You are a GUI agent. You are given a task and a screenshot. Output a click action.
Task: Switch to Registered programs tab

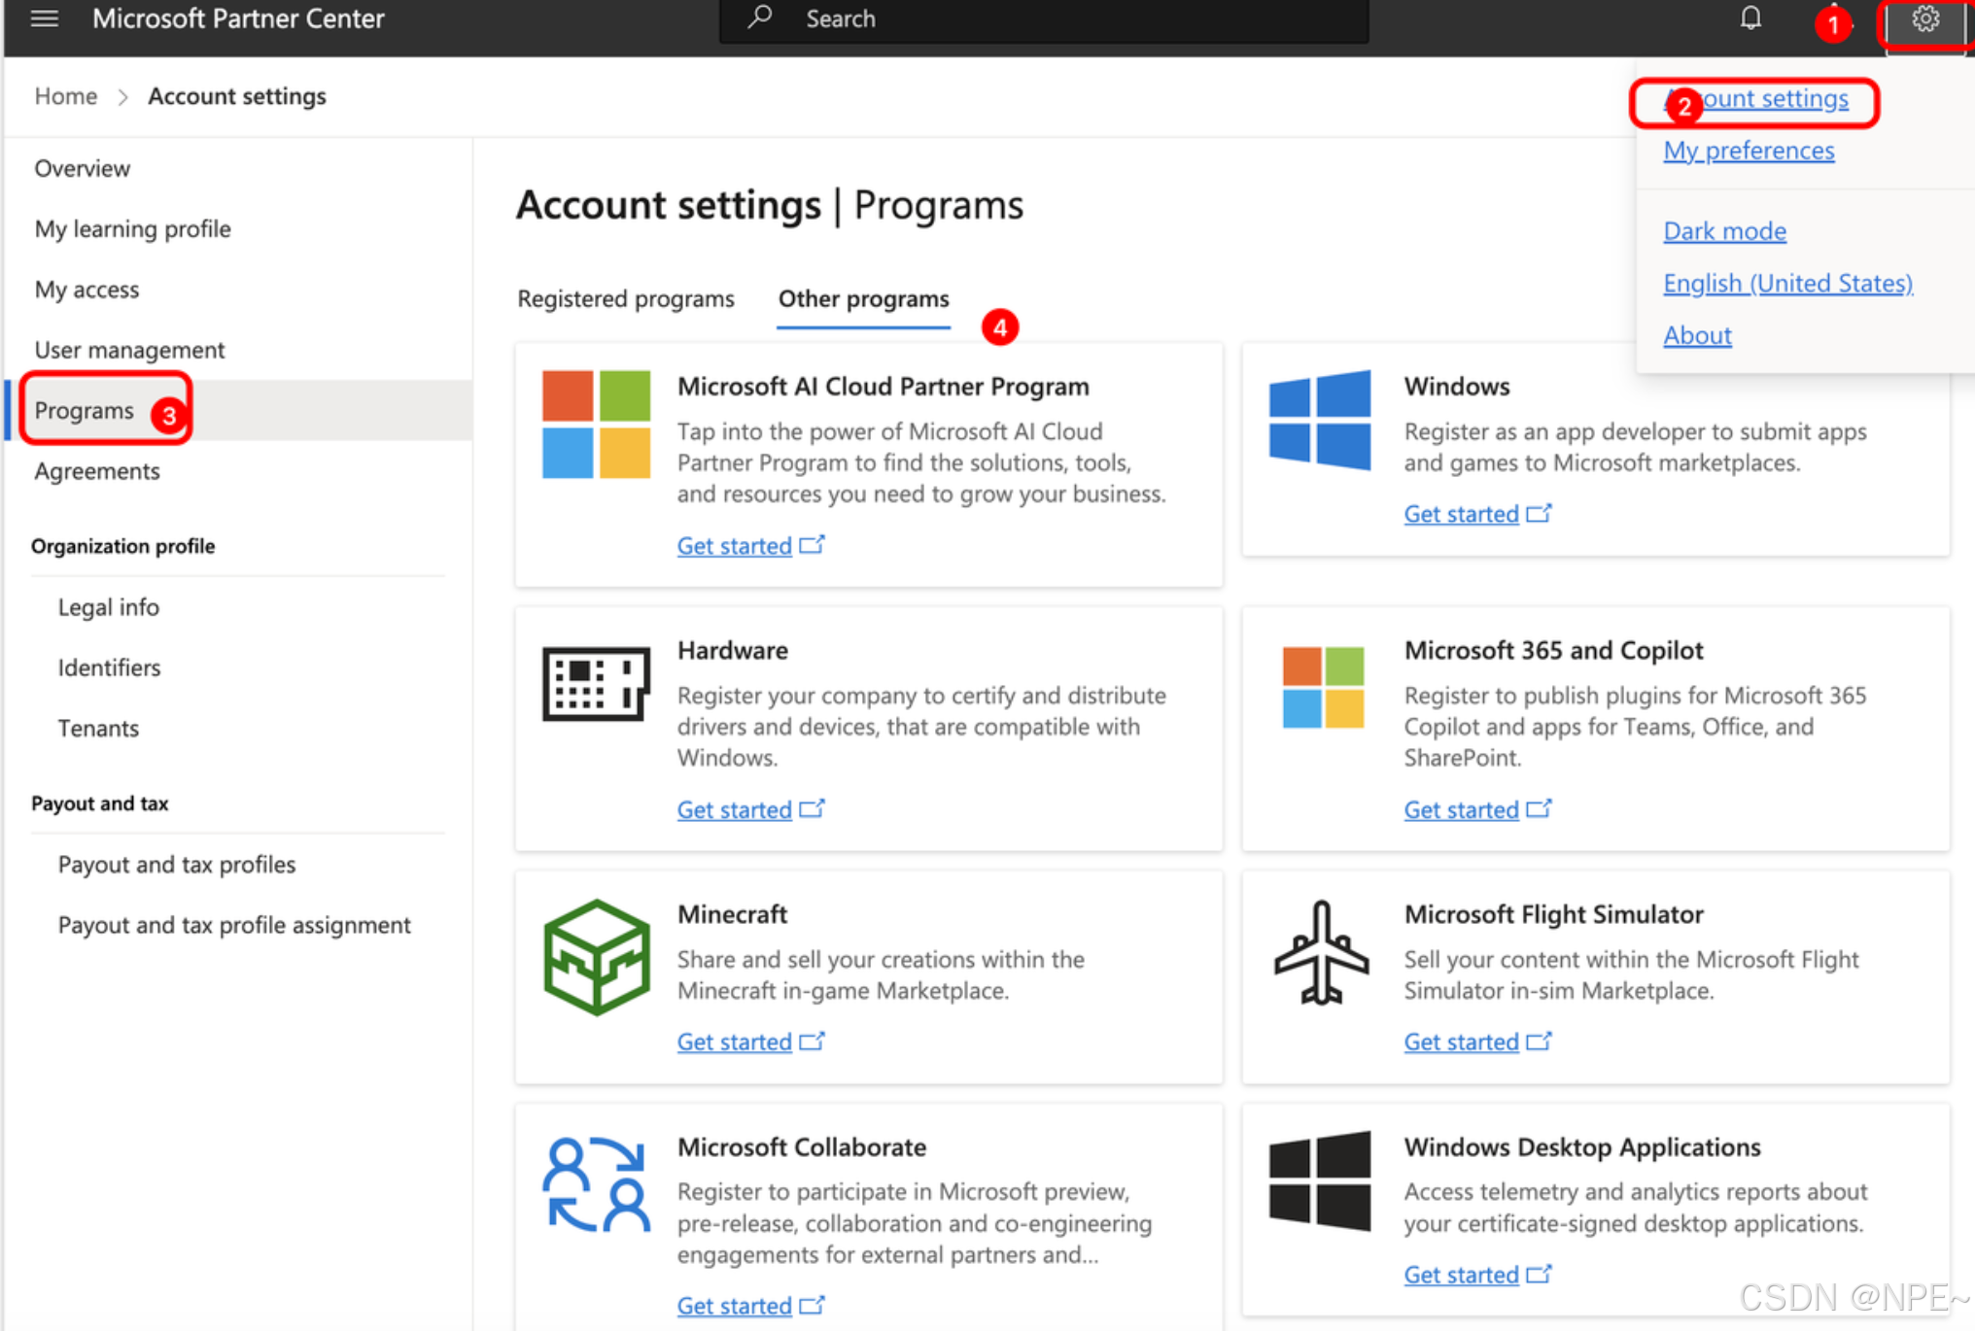click(x=625, y=298)
